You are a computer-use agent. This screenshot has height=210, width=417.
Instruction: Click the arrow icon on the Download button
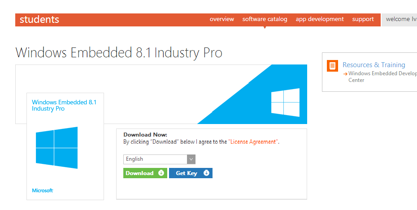point(161,173)
